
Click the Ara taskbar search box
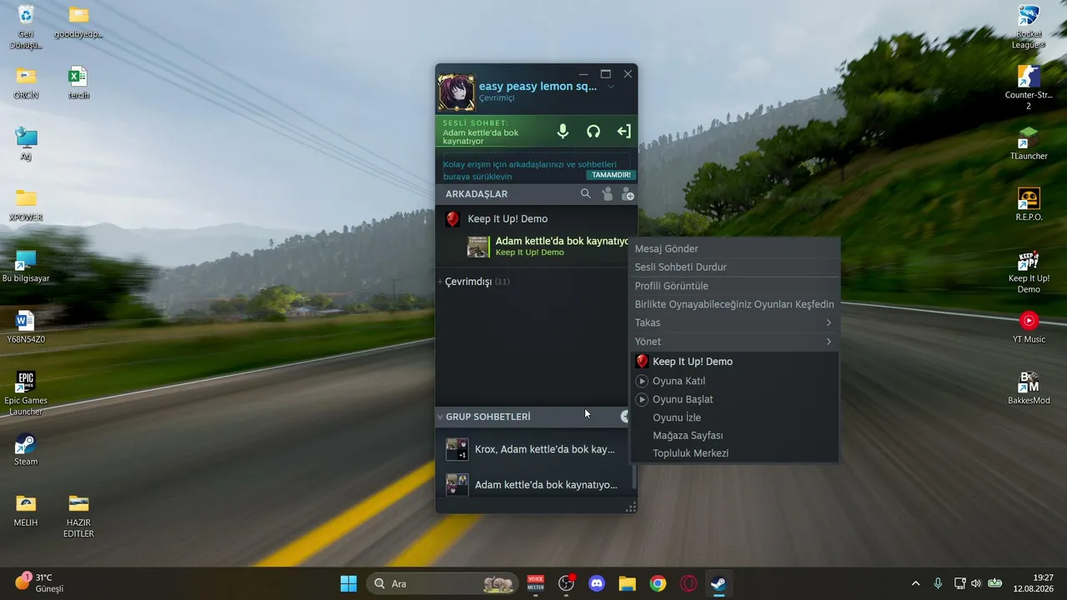click(442, 583)
